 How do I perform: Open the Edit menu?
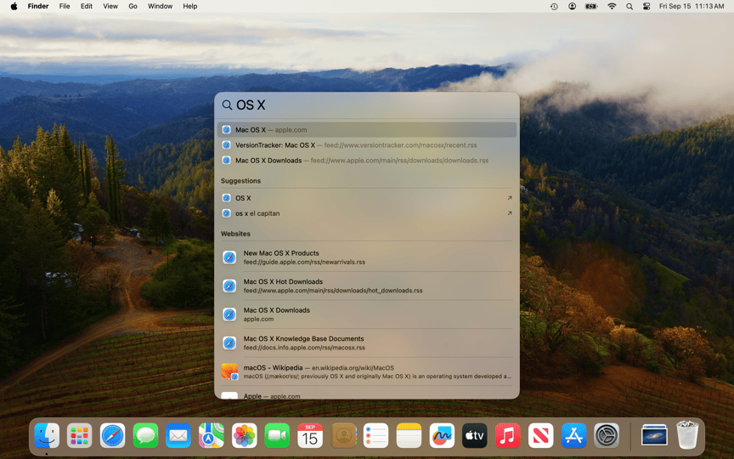pyautogui.click(x=86, y=6)
